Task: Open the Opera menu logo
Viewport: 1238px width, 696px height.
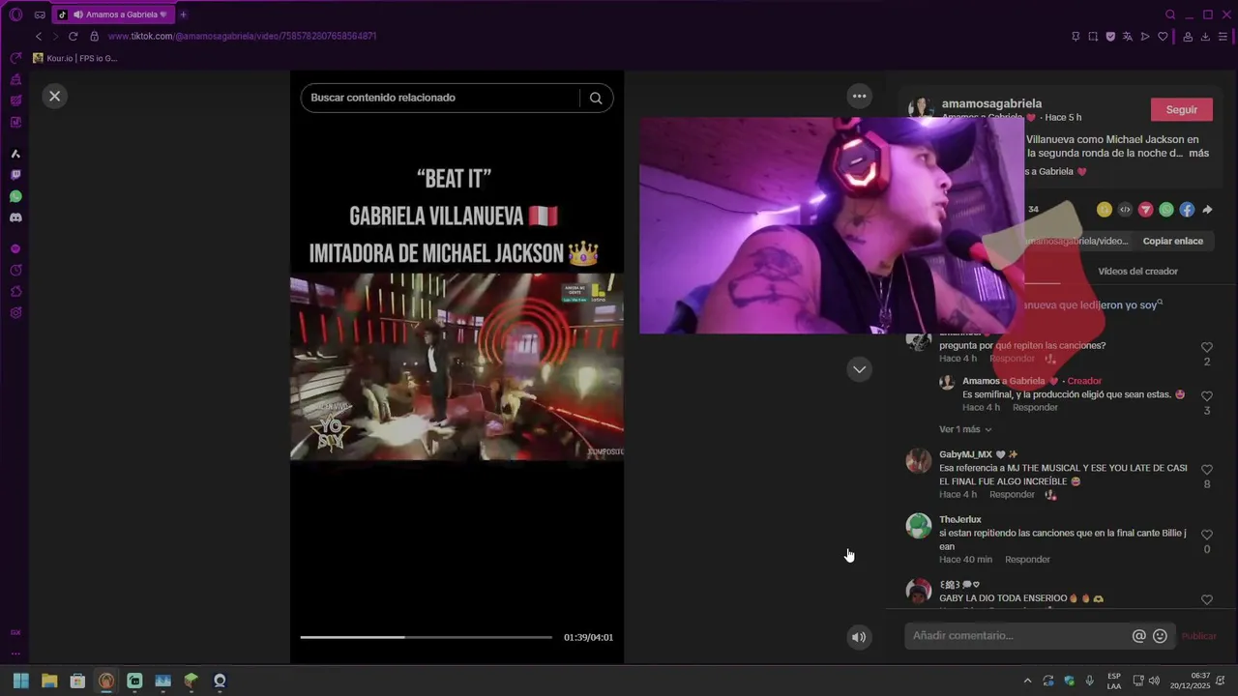Action: (x=15, y=14)
